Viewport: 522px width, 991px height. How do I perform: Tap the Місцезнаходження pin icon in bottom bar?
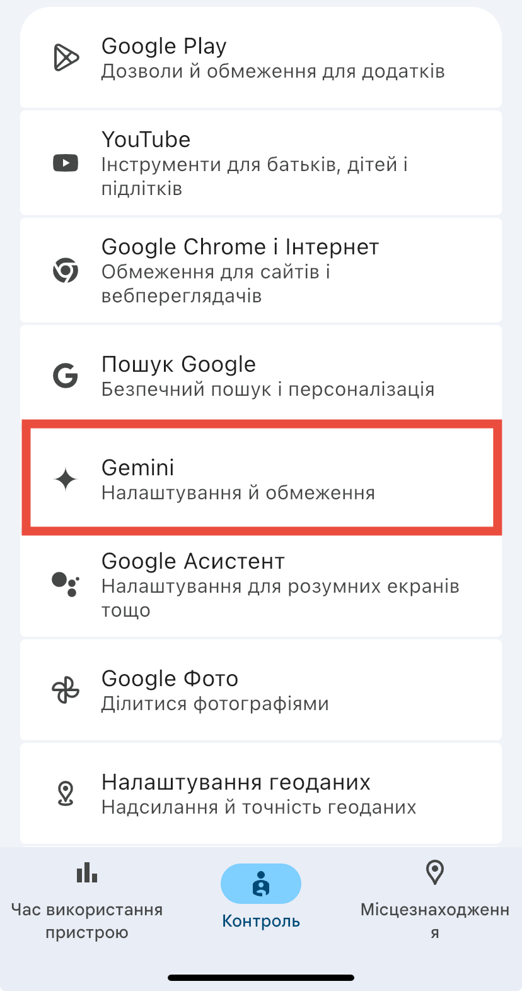click(x=435, y=872)
